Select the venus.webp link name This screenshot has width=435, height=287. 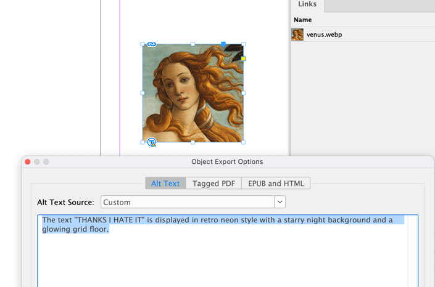[x=324, y=34]
